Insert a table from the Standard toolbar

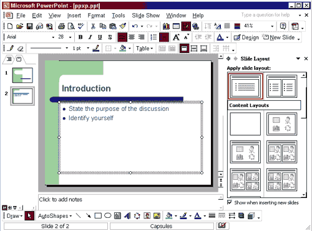pyautogui.click(x=176, y=26)
